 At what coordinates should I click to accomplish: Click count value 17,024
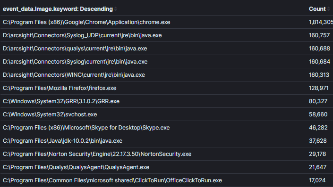tap(317, 180)
